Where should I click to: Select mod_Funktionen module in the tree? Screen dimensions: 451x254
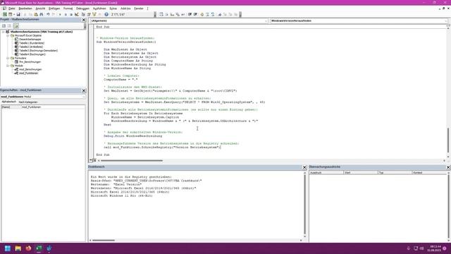(28, 73)
